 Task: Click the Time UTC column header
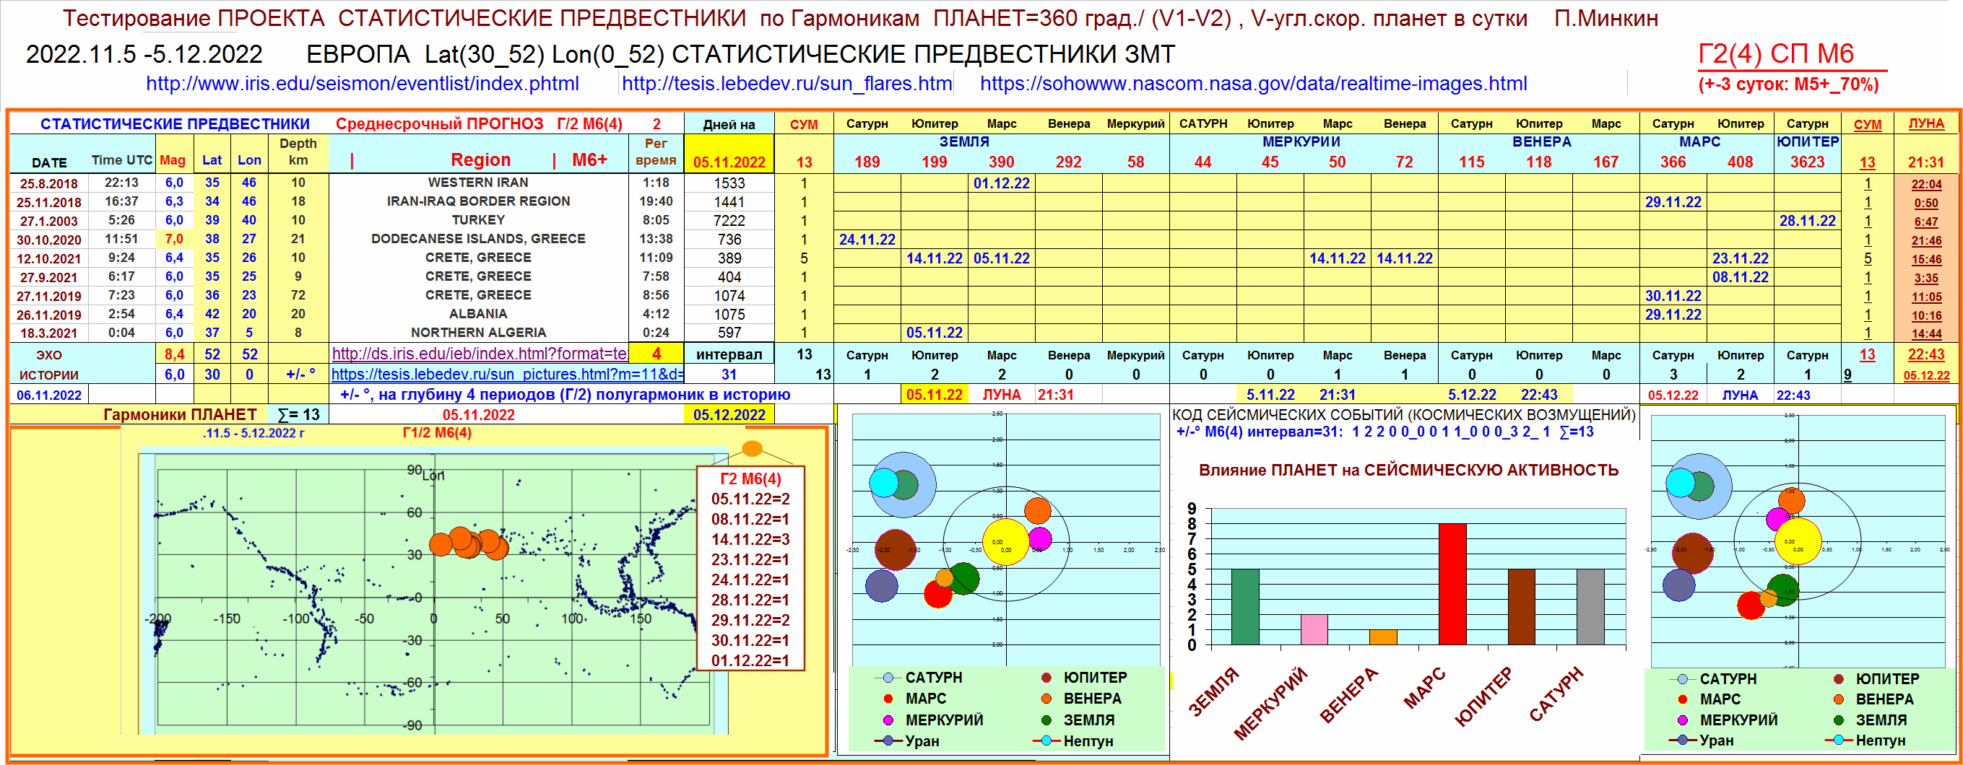(x=122, y=159)
